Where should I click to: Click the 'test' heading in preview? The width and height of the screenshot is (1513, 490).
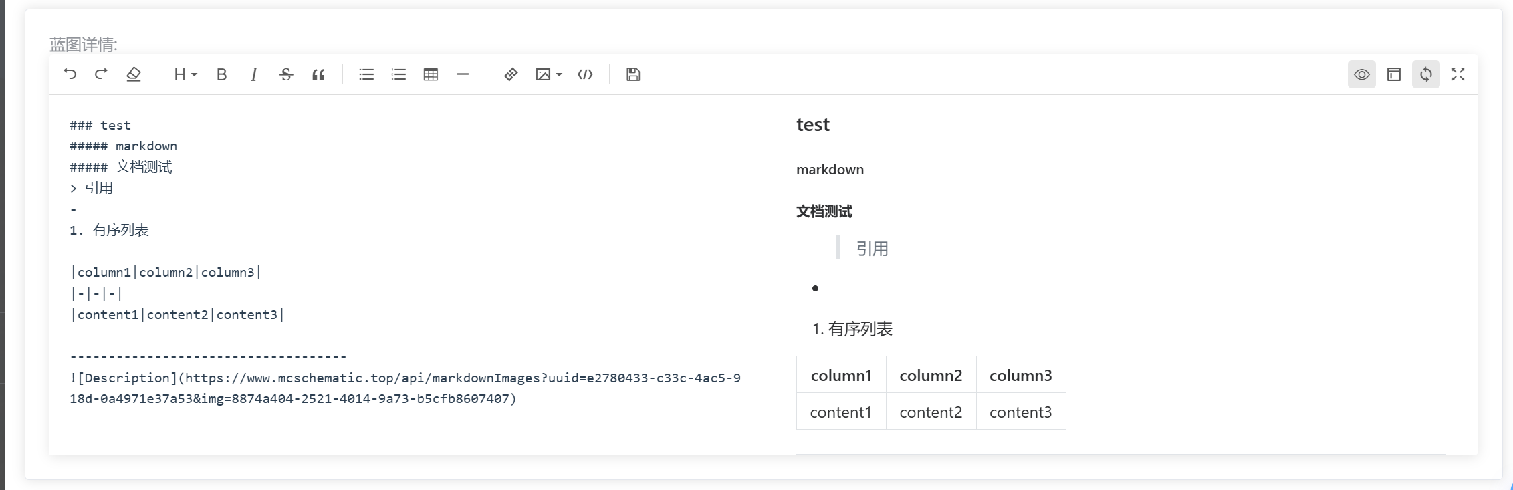tap(812, 125)
